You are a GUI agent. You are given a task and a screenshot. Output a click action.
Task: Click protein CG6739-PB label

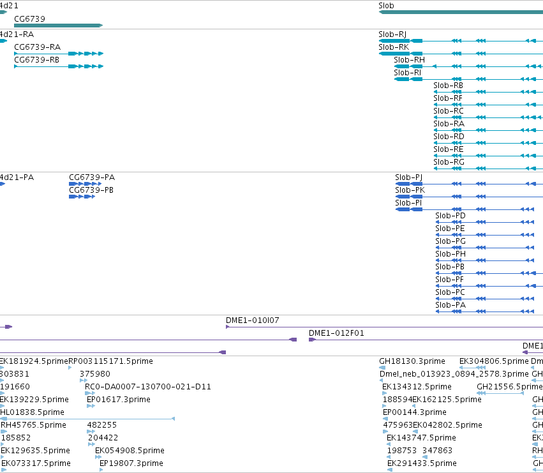click(x=91, y=190)
